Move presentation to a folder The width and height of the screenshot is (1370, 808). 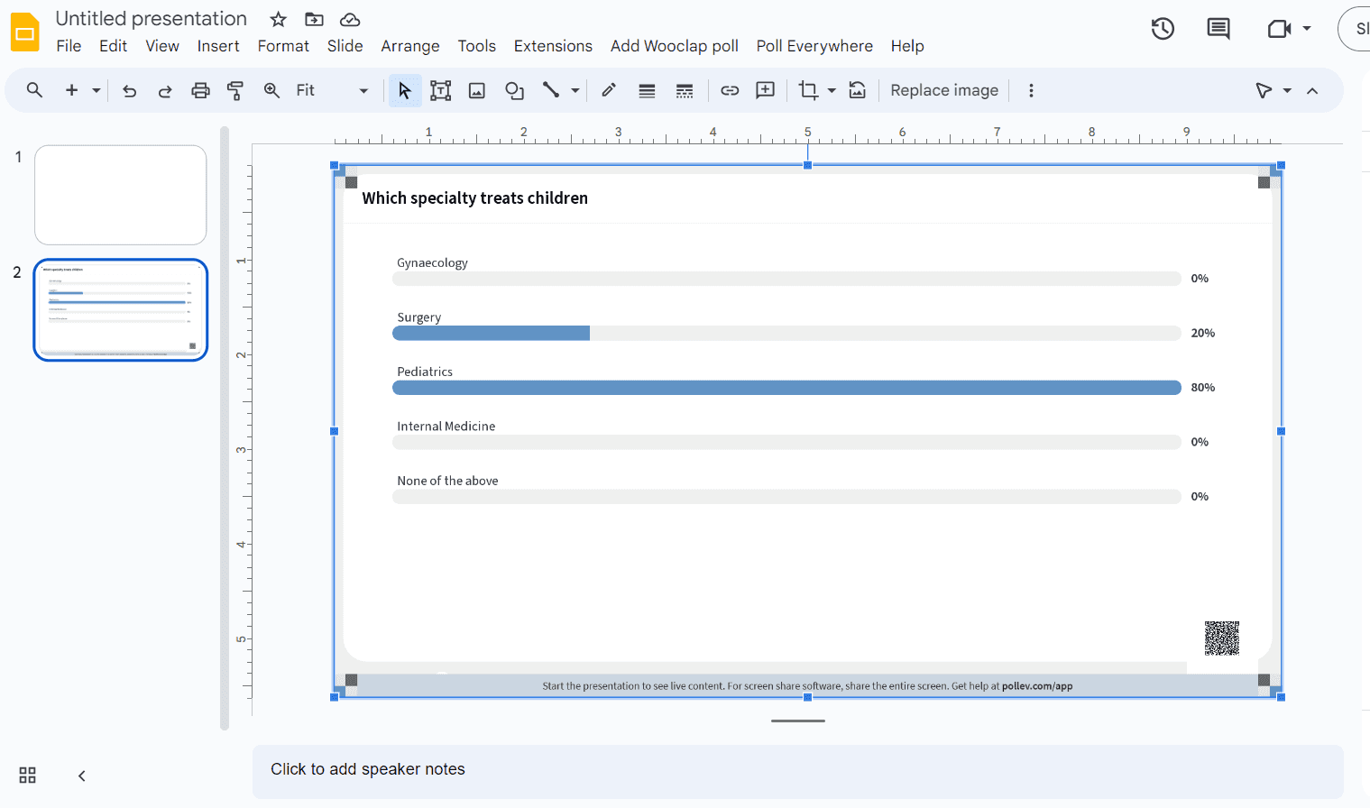[x=314, y=19]
